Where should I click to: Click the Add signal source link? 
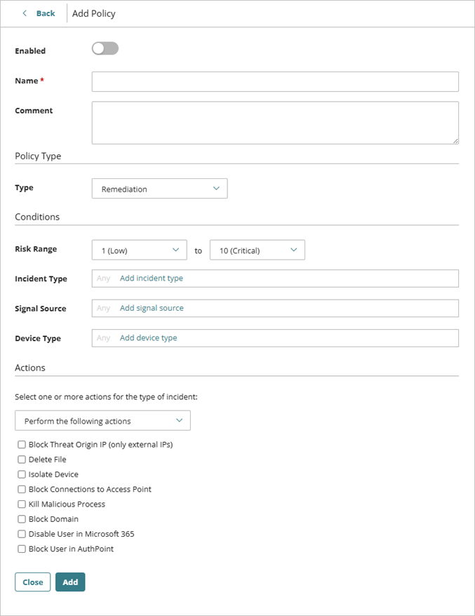[151, 308]
